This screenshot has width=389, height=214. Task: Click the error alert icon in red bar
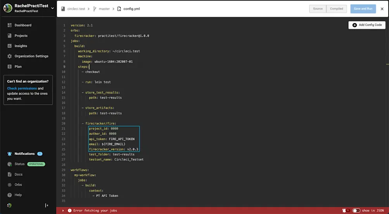coord(69,211)
